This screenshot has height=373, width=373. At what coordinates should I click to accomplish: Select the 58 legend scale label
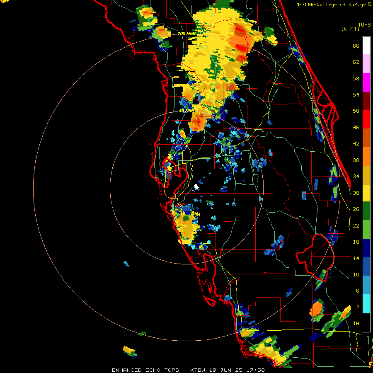pyautogui.click(x=356, y=78)
